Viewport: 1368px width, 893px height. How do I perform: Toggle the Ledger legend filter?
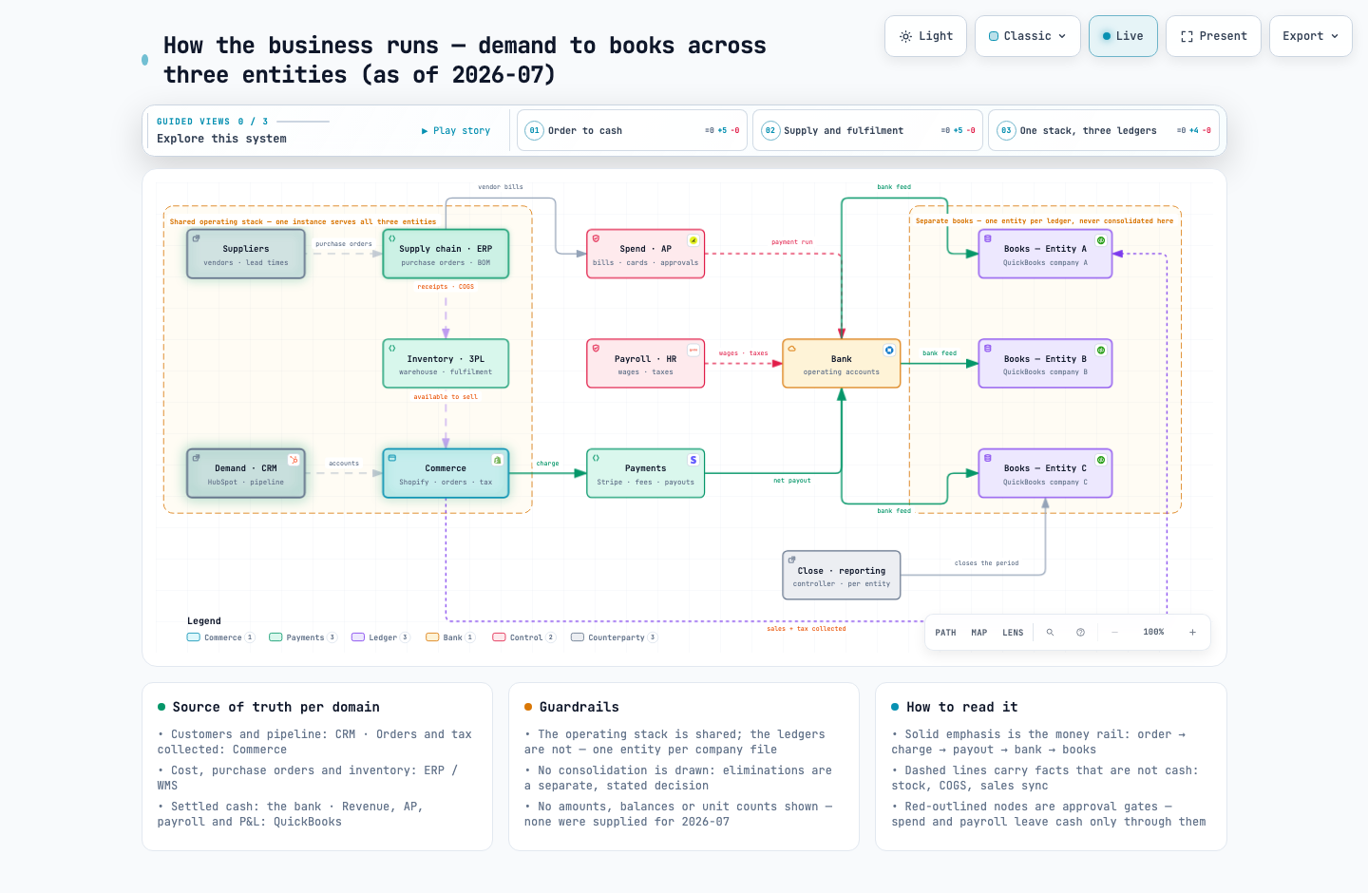[380, 637]
